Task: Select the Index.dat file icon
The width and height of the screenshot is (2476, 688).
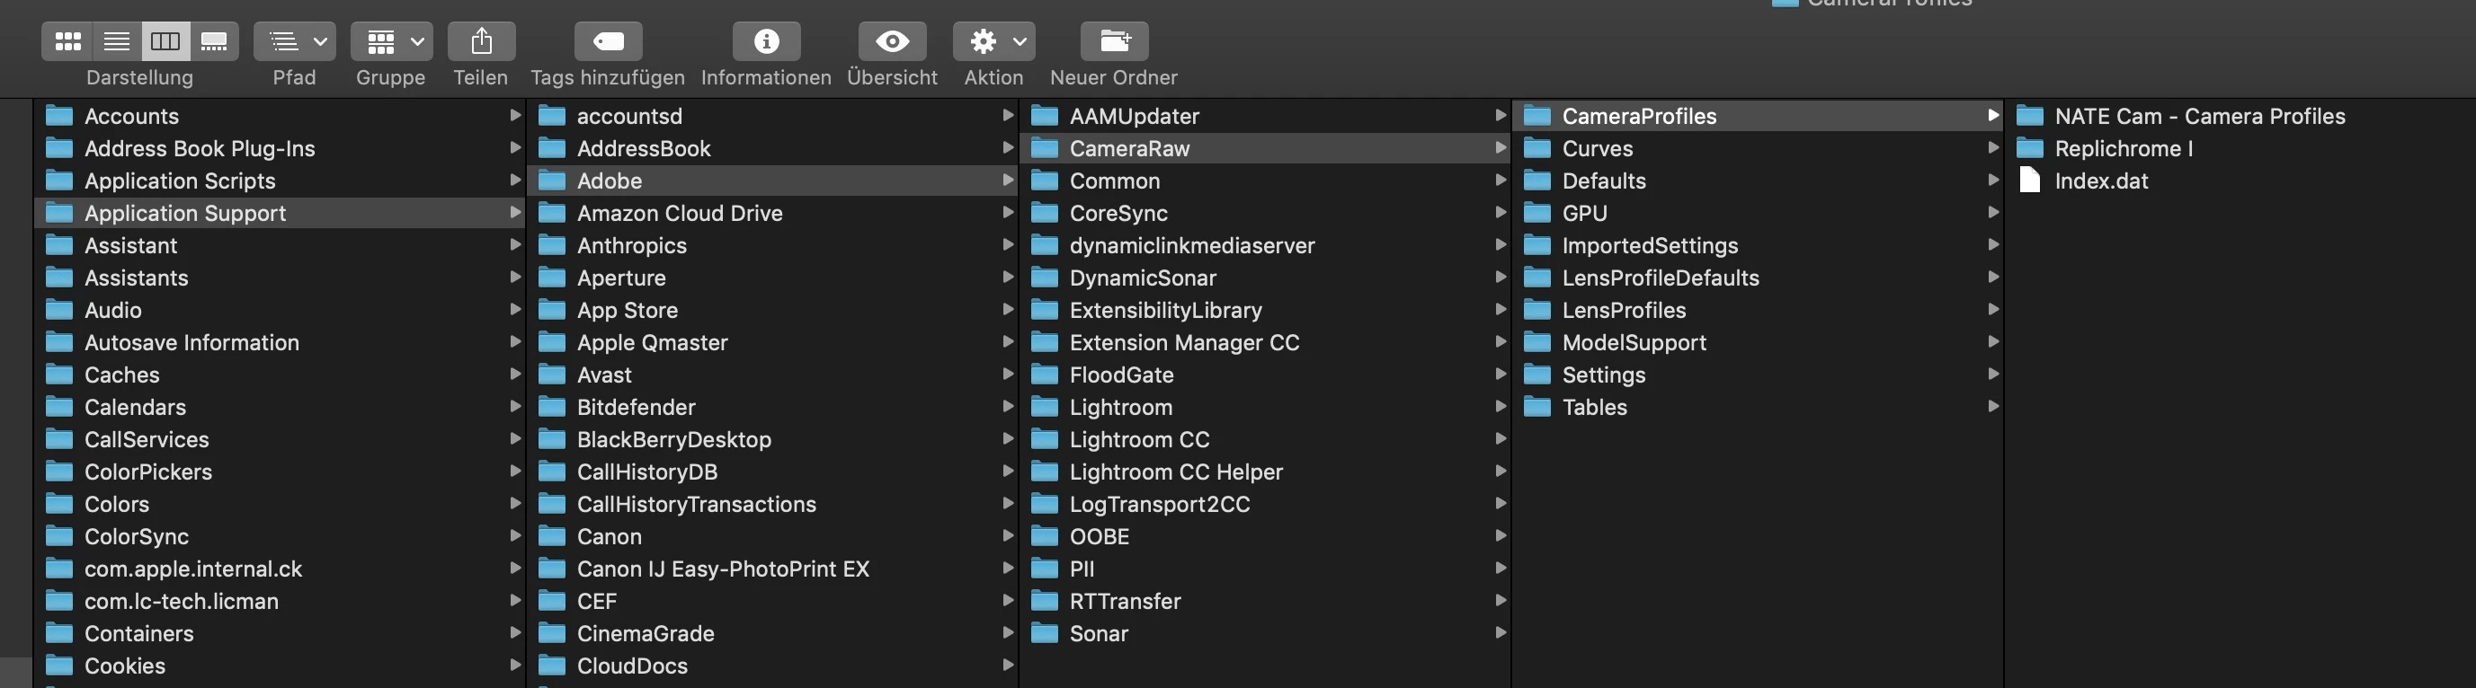Action: (2030, 181)
